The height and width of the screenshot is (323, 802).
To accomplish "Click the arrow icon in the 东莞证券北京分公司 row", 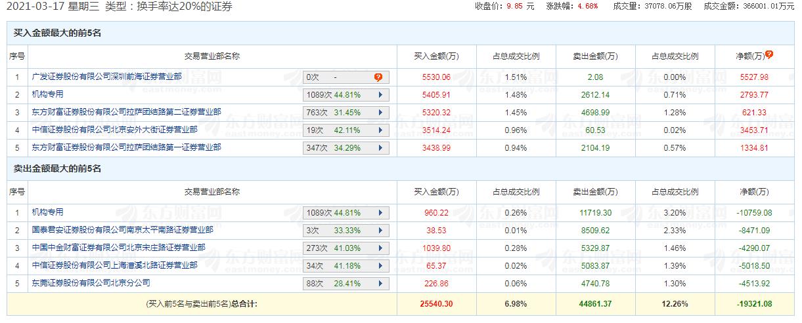I will [380, 284].
